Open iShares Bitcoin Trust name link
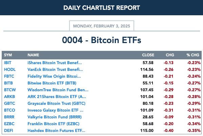This screenshot has height=136, width=203. click(55, 63)
